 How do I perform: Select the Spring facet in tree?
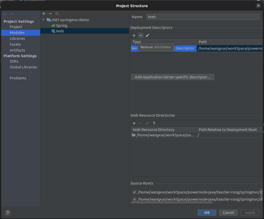61,26
